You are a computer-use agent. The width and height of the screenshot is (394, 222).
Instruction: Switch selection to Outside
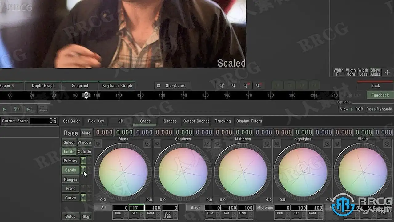point(84,151)
